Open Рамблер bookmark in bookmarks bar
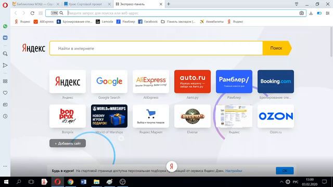 [x=126, y=22]
